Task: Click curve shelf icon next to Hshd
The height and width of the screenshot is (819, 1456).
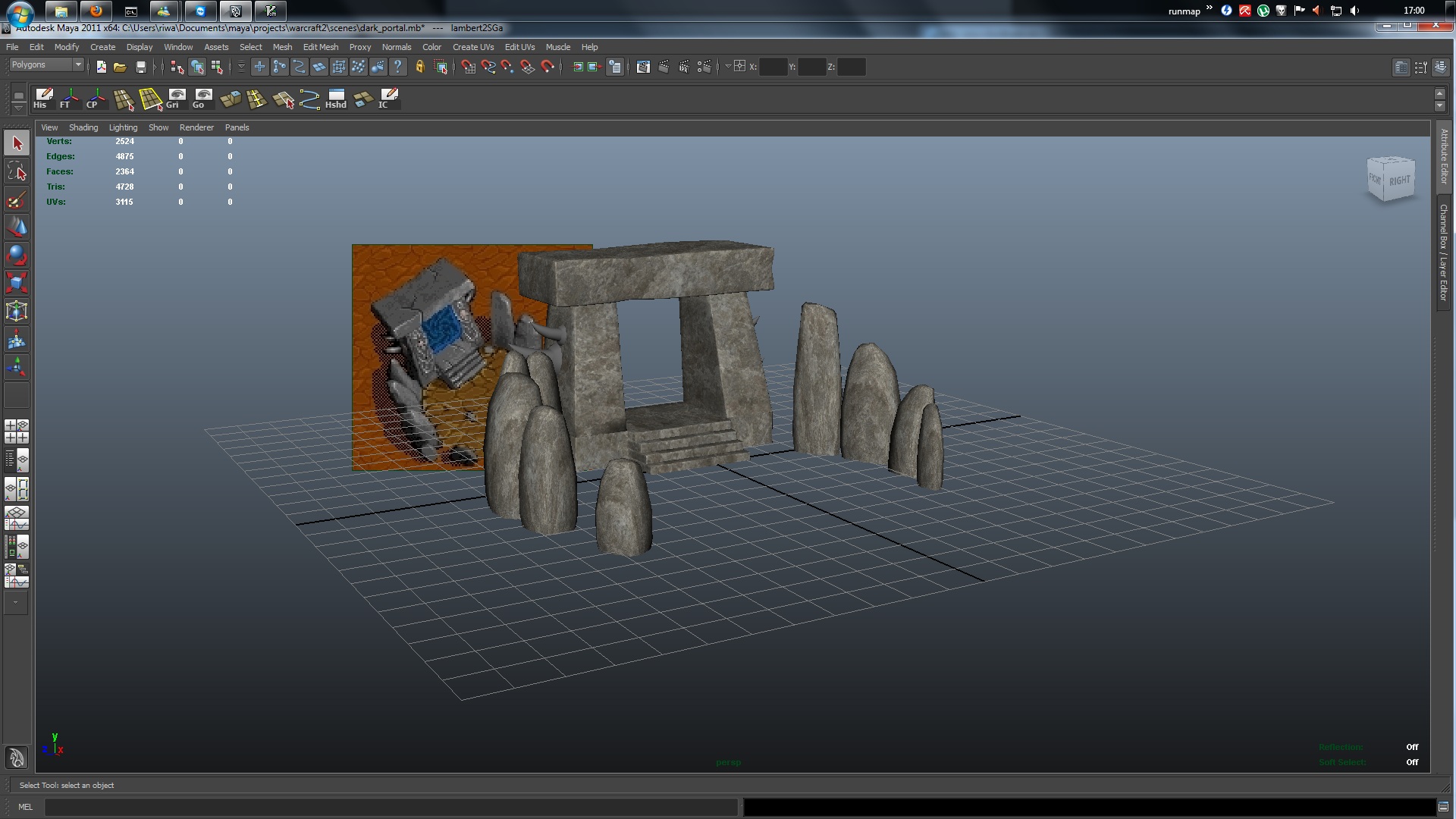Action: (x=309, y=99)
